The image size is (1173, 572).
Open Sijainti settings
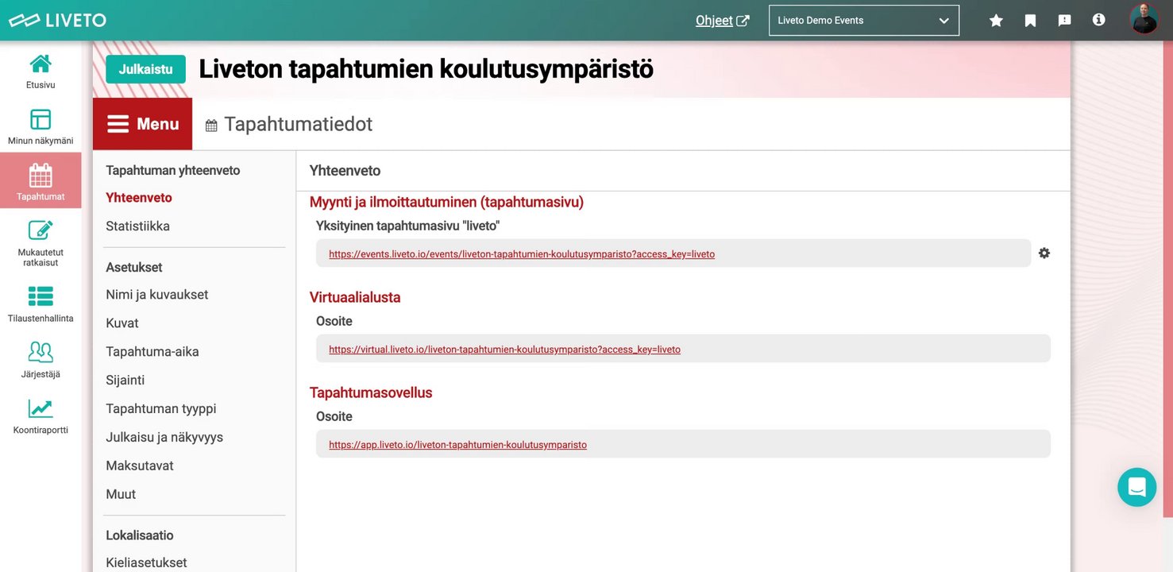[x=125, y=381]
